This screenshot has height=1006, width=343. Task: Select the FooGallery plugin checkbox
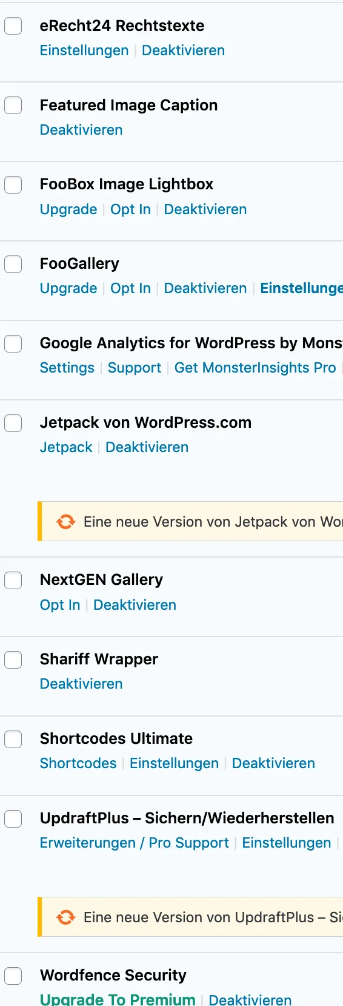coord(13,264)
